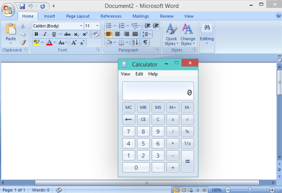The width and height of the screenshot is (282, 193).
Task: Click the Words: 0 status bar entry
Action: point(41,190)
